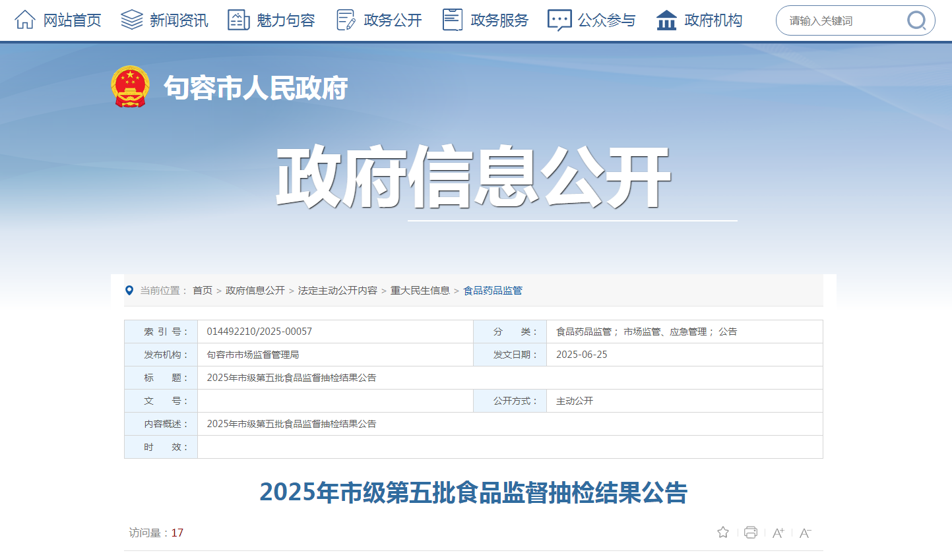Click the search magnifier icon
Viewport: 952px width, 555px height.
pyautogui.click(x=916, y=21)
